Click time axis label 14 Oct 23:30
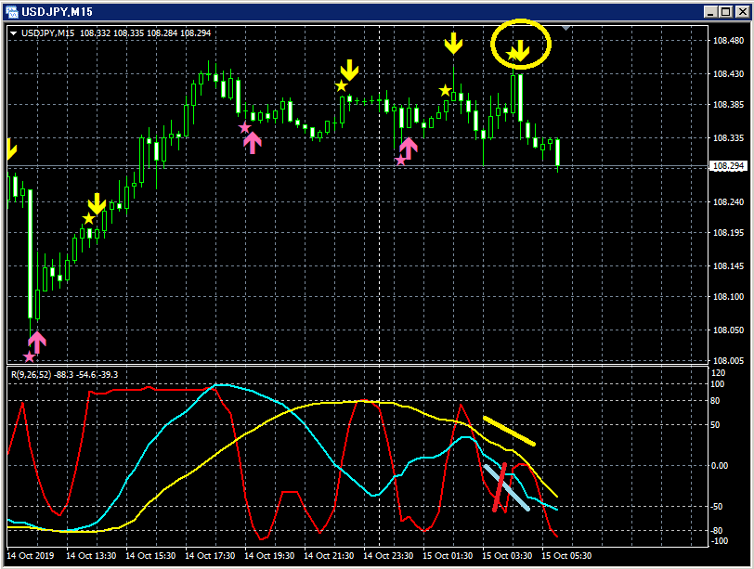The height and width of the screenshot is (569, 754). (x=388, y=556)
